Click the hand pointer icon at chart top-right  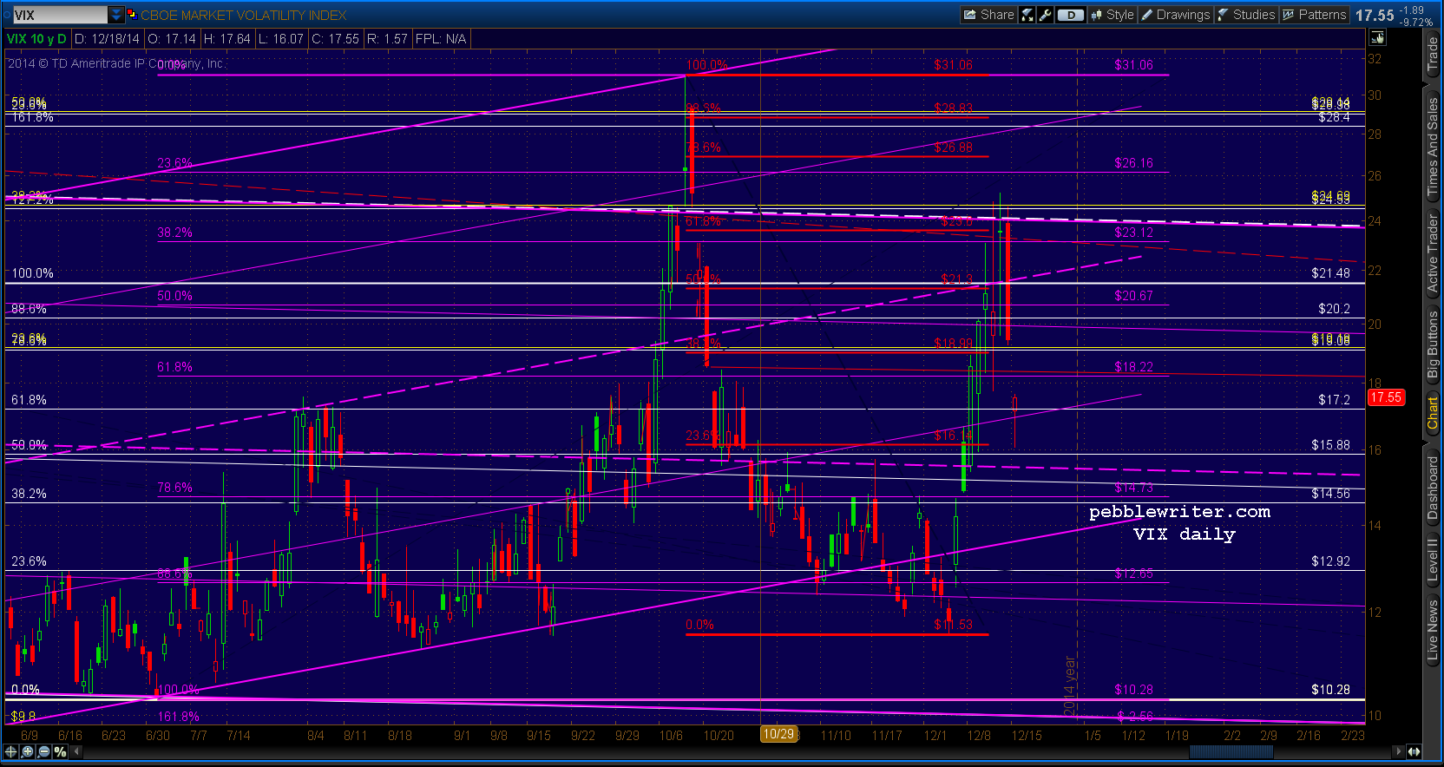tap(1377, 38)
